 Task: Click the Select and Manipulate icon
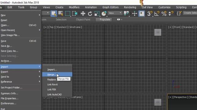tap(135, 13)
